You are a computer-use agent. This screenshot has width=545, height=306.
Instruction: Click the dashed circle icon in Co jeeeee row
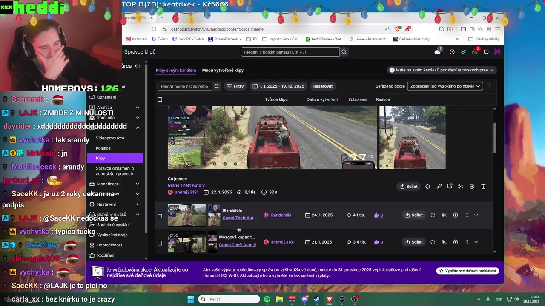click(x=427, y=186)
